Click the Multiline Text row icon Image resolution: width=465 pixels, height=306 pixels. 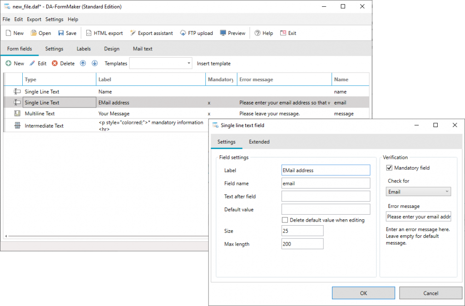[17, 113]
